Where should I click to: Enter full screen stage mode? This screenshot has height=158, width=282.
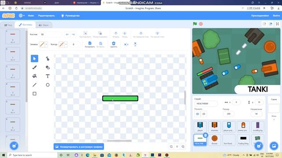277,24
